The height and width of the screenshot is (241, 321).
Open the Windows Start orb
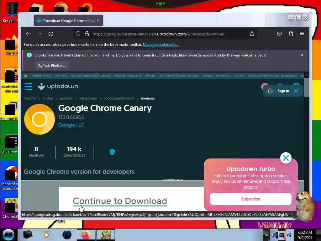[x=8, y=235]
